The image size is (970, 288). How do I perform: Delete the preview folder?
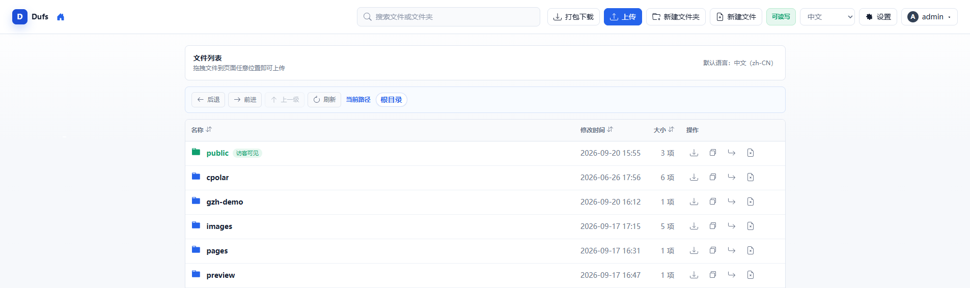751,275
